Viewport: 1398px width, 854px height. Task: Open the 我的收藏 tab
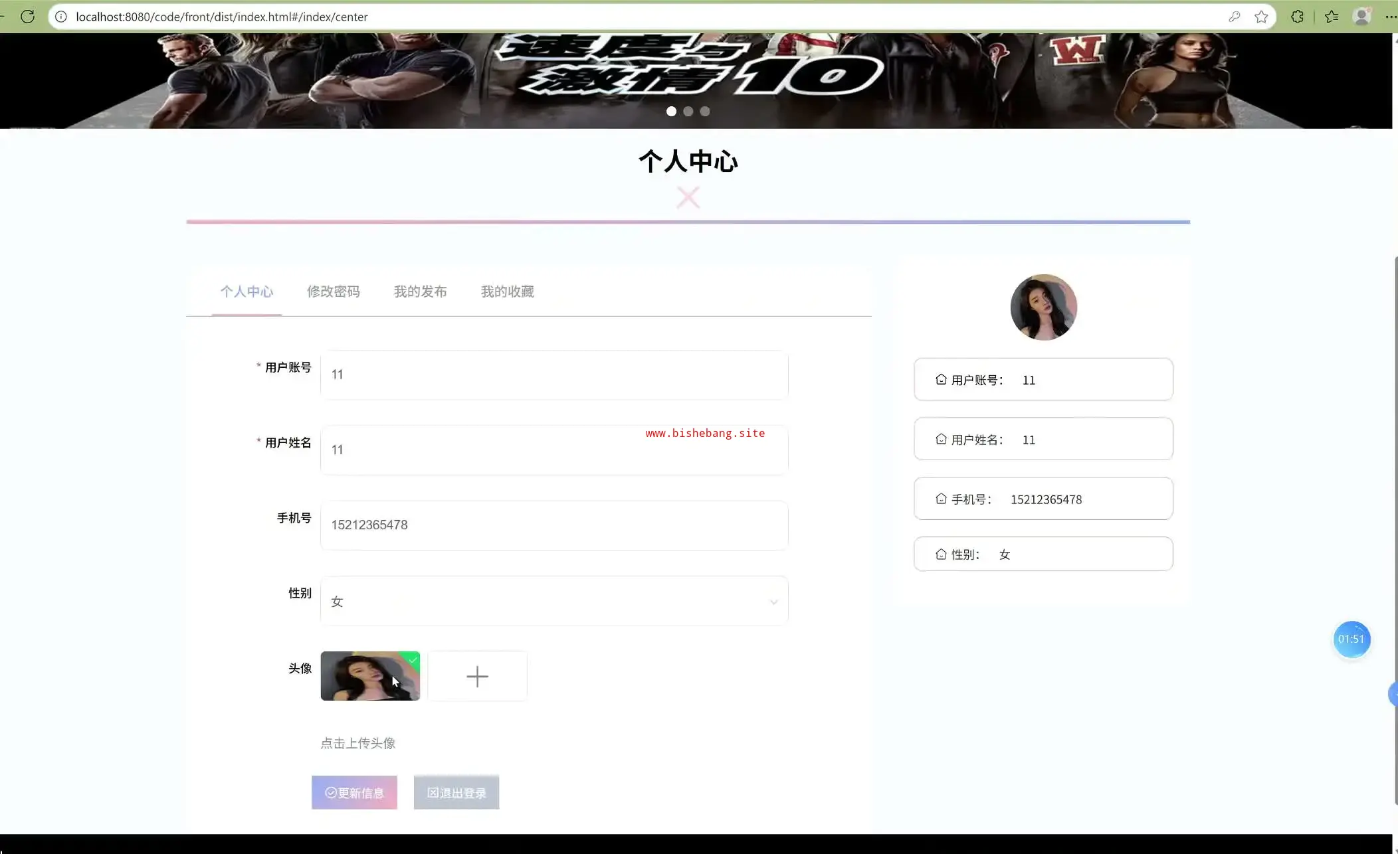507,292
